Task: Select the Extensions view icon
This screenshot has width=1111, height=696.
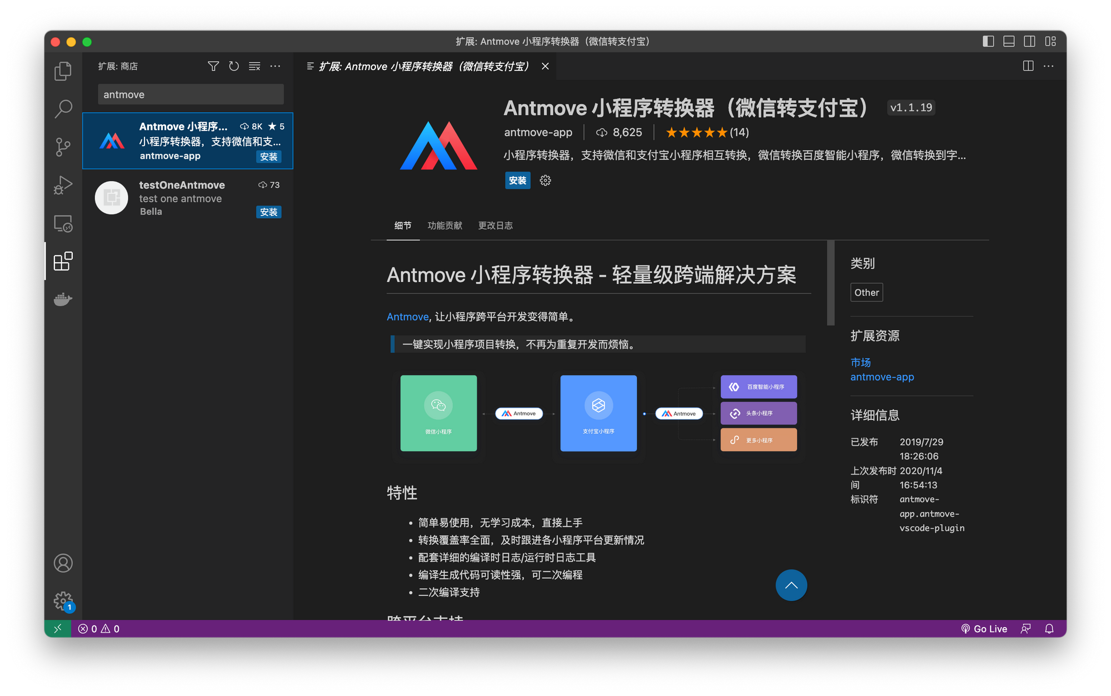Action: click(63, 261)
